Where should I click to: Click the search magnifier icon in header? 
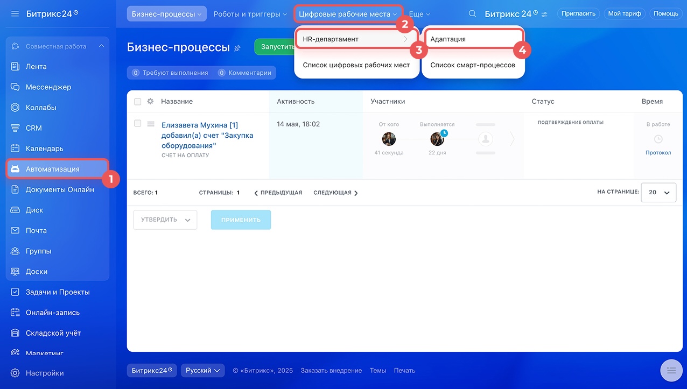pos(472,14)
